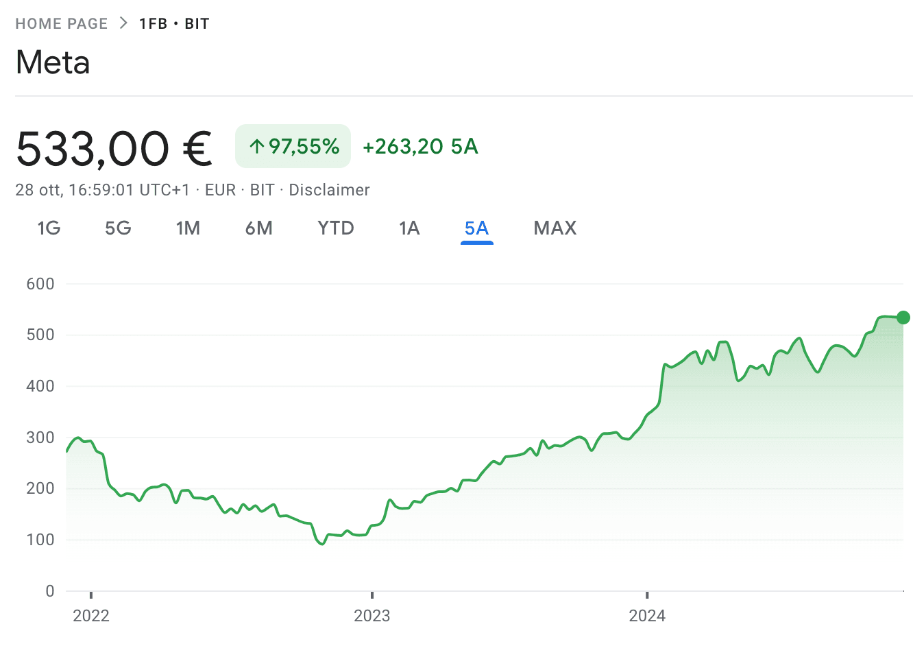913x646 pixels.
Task: Click the green up-arrow percentage badge
Action: (293, 146)
